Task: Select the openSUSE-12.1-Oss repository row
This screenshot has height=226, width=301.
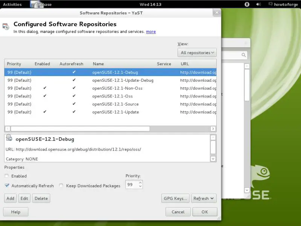Action: click(110, 96)
